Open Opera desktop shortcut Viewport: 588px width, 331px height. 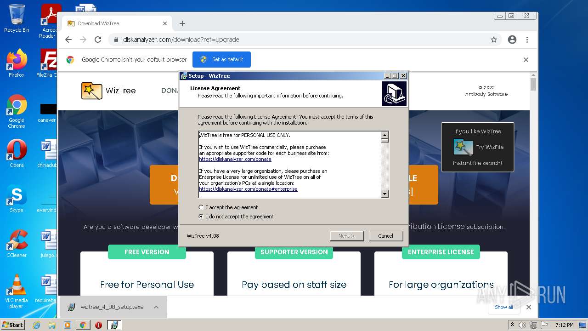17,154
